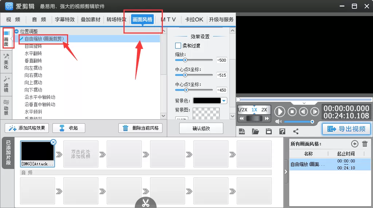Open the 美化 side tab
373x208 pixels.
(7, 61)
